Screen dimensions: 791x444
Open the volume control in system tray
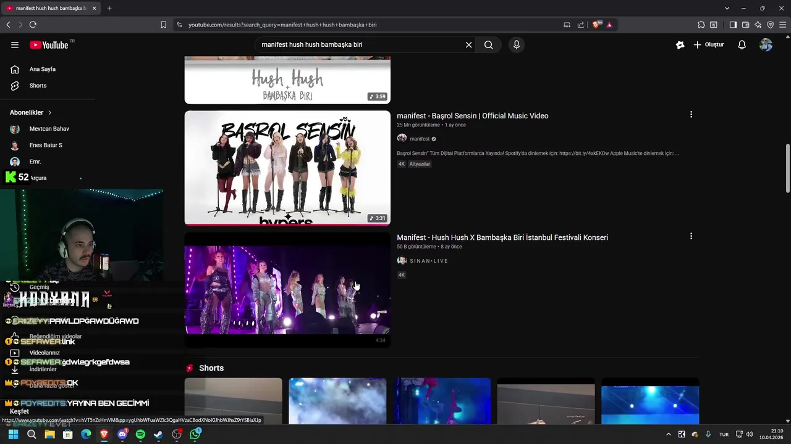pos(749,434)
